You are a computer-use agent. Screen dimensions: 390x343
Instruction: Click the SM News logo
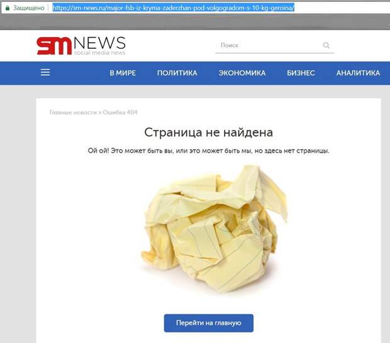[x=81, y=46]
